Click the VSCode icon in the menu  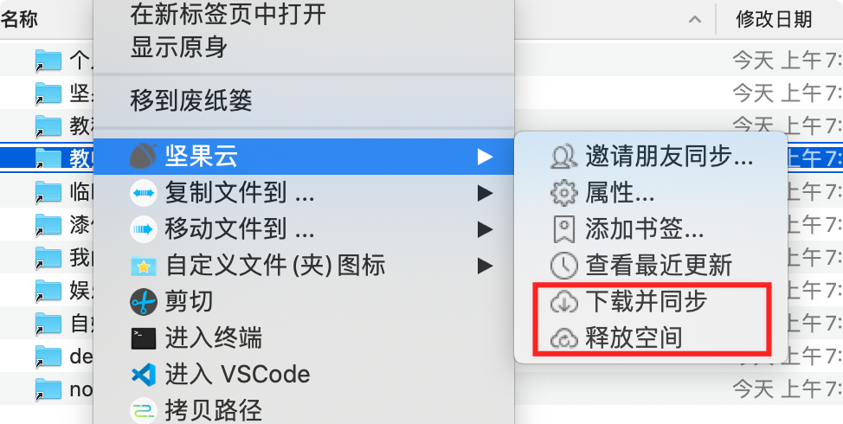(144, 375)
